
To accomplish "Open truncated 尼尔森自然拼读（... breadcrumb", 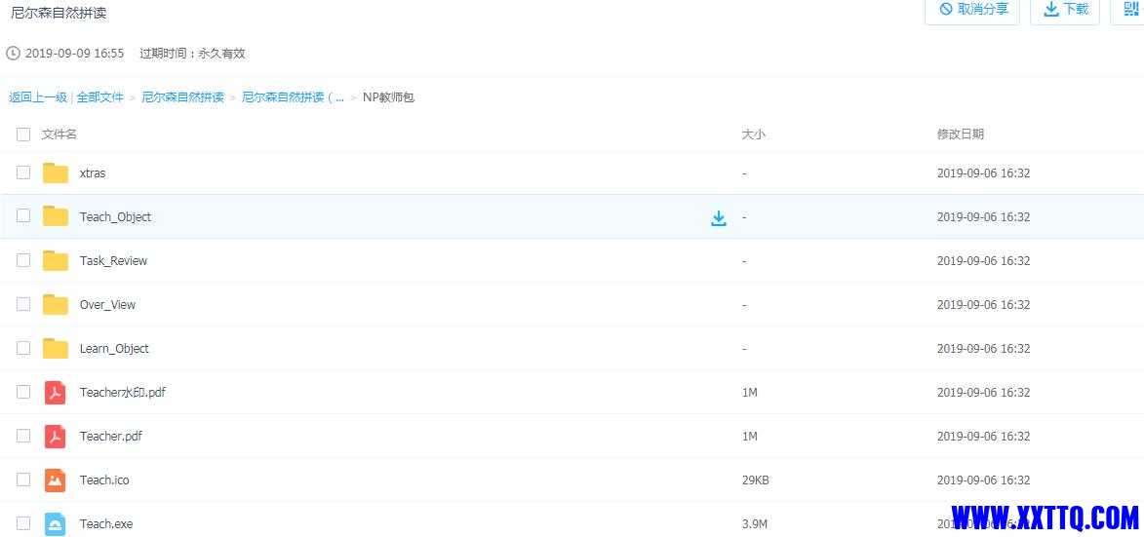I will point(293,96).
